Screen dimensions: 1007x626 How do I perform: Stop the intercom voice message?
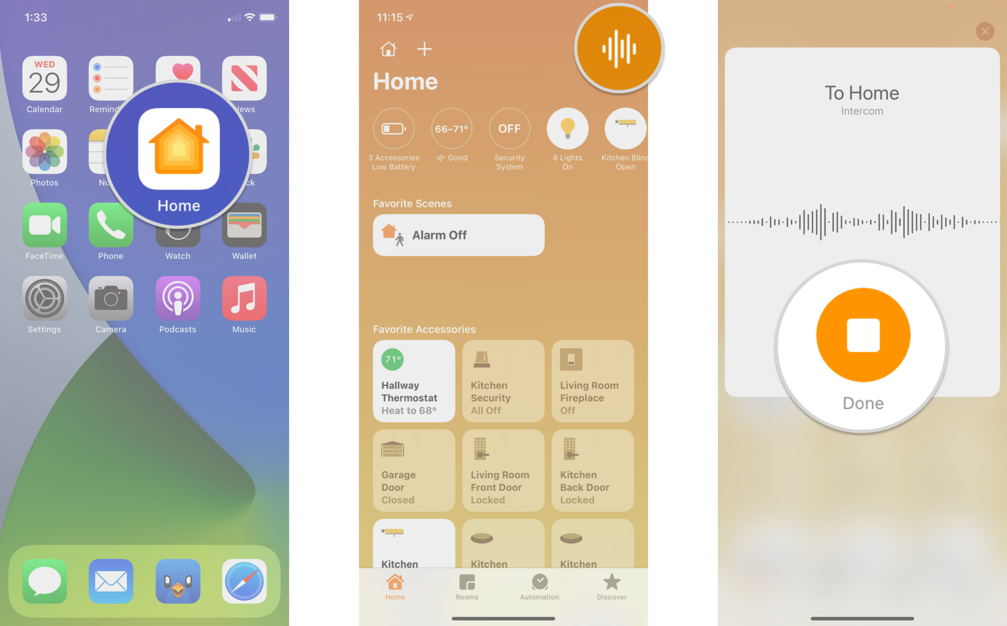pyautogui.click(x=862, y=332)
